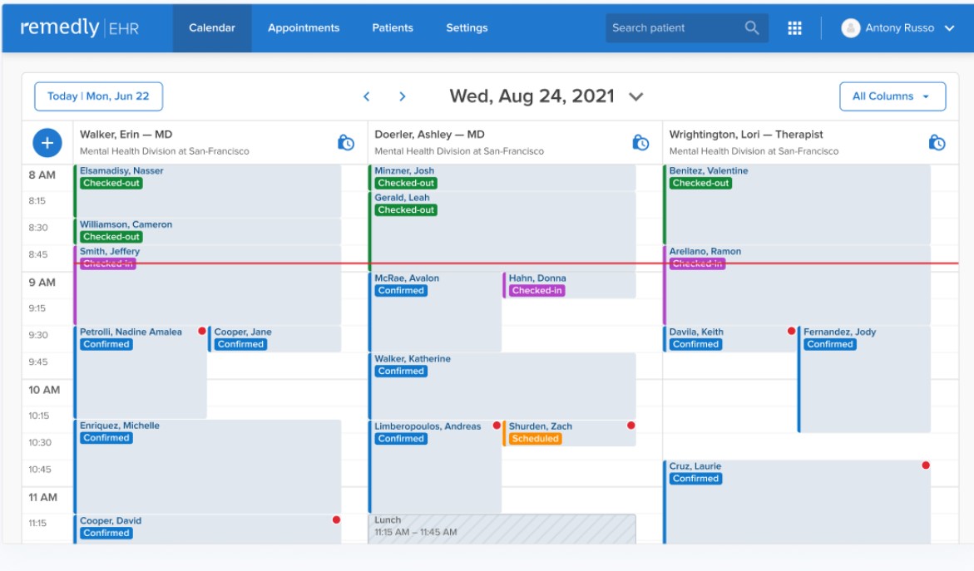
Task: Open the apps grid icon in top bar
Action: (794, 27)
